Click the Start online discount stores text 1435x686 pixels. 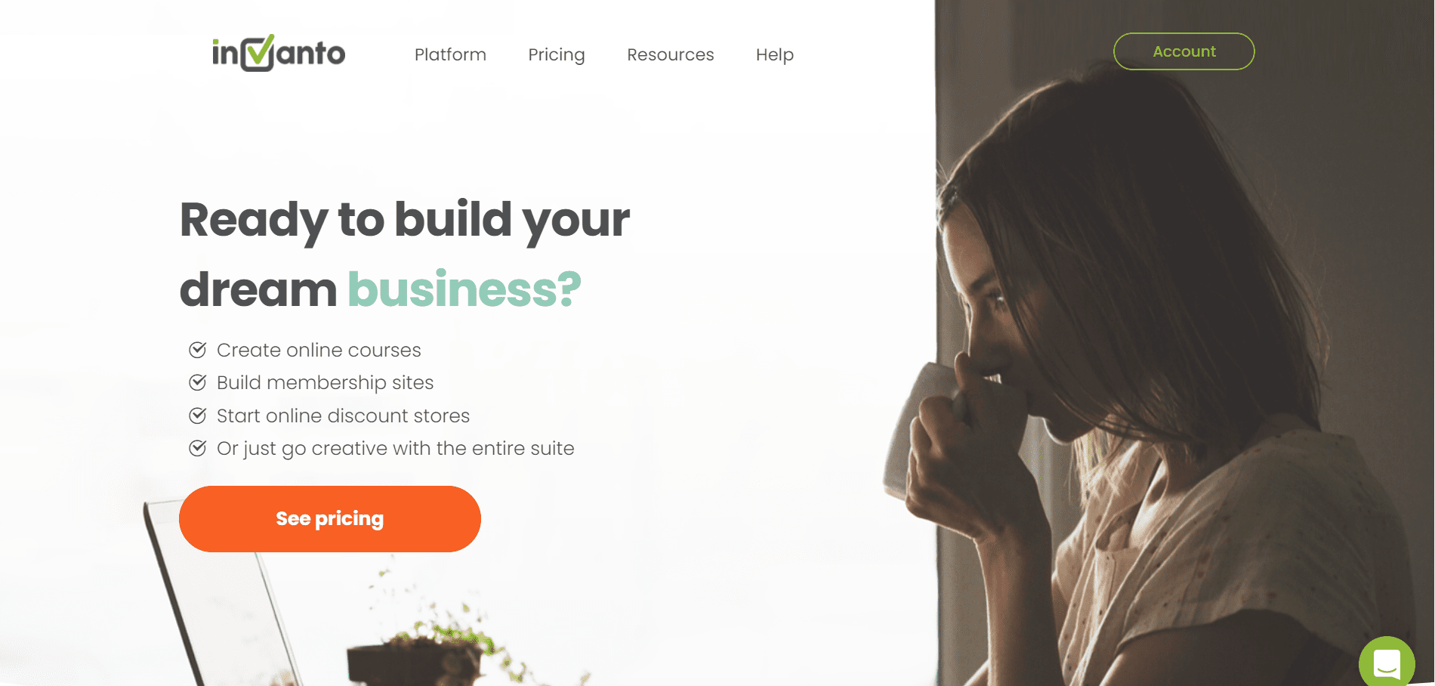click(x=344, y=416)
